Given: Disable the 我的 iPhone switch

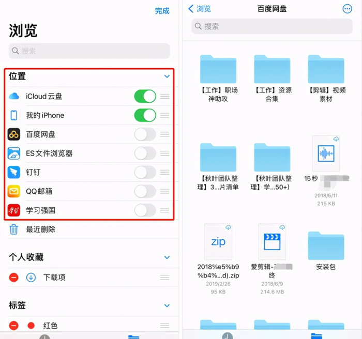Looking at the screenshot, I should point(145,115).
